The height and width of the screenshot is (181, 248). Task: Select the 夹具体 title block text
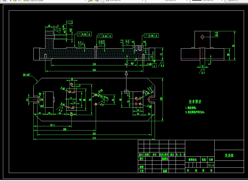coord(229,156)
